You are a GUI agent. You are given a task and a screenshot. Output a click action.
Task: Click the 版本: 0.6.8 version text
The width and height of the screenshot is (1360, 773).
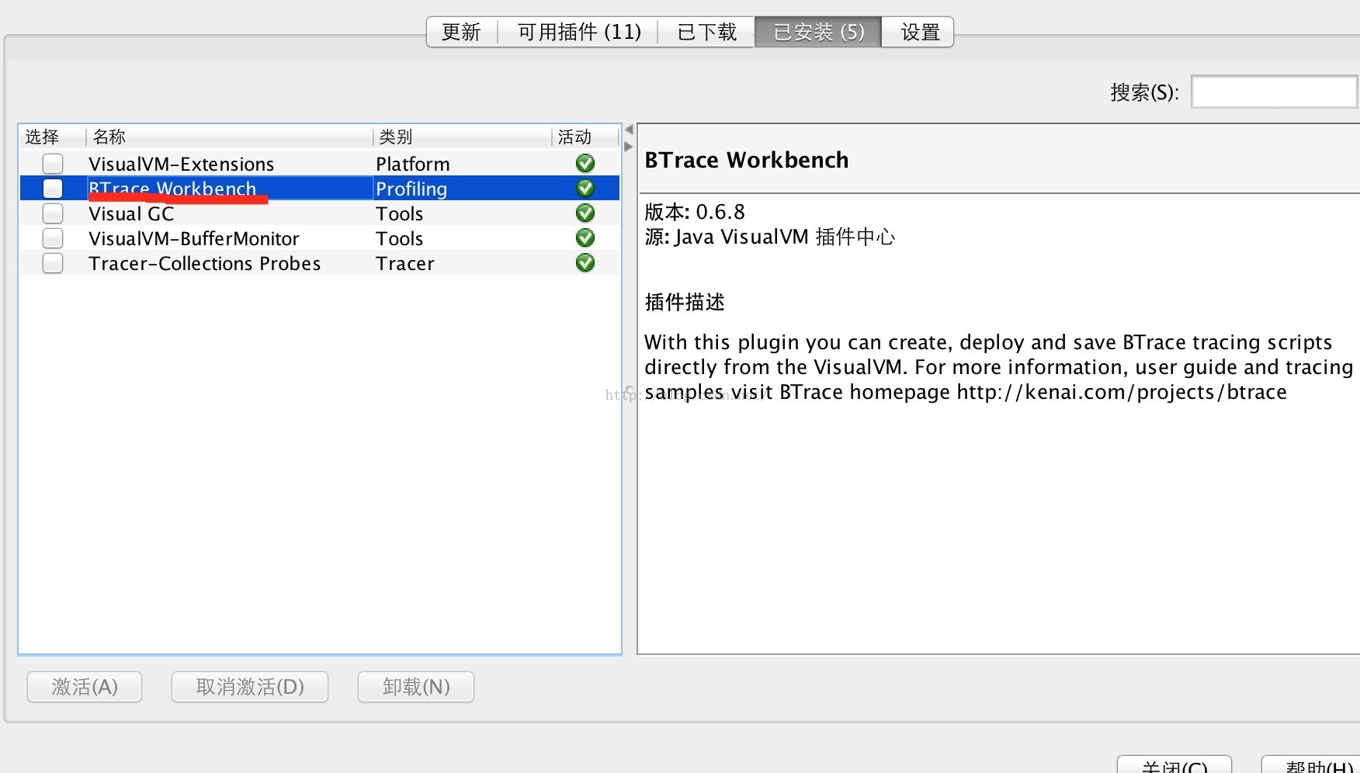point(695,212)
